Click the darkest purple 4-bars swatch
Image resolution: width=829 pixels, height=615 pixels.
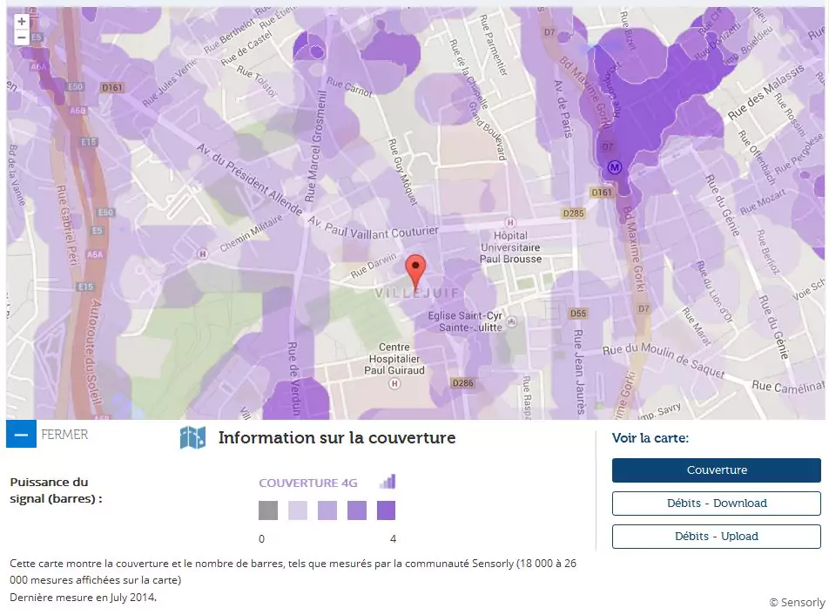[387, 510]
